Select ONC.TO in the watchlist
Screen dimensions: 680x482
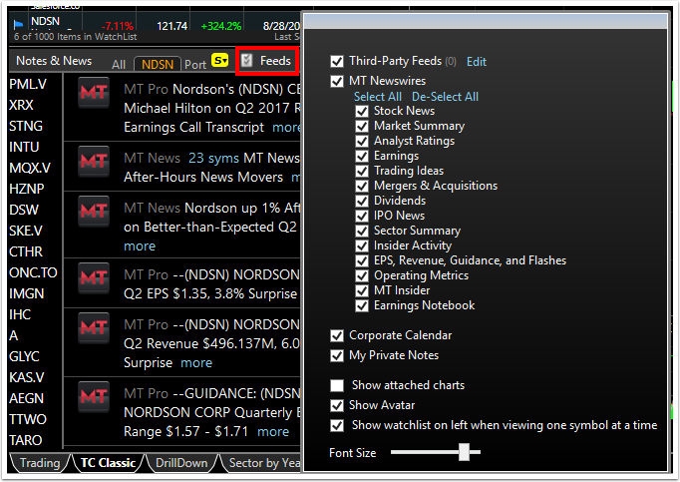pyautogui.click(x=33, y=272)
